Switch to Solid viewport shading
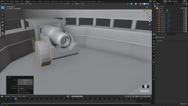This screenshot has width=188, height=106. tap(145, 4)
